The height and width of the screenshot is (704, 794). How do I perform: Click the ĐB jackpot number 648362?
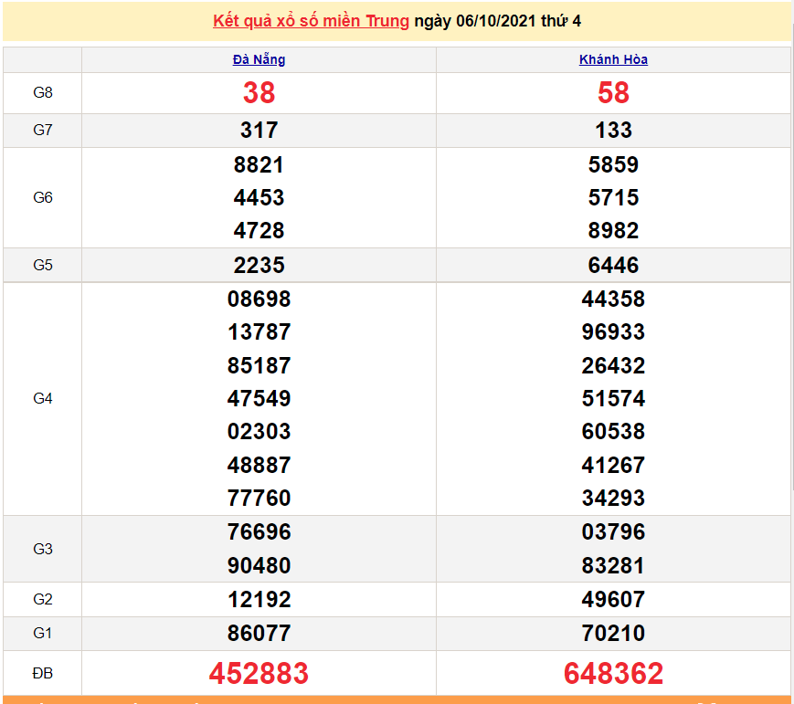615,673
